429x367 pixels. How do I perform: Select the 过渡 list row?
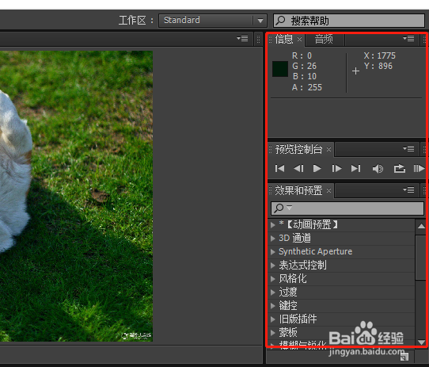click(x=341, y=292)
